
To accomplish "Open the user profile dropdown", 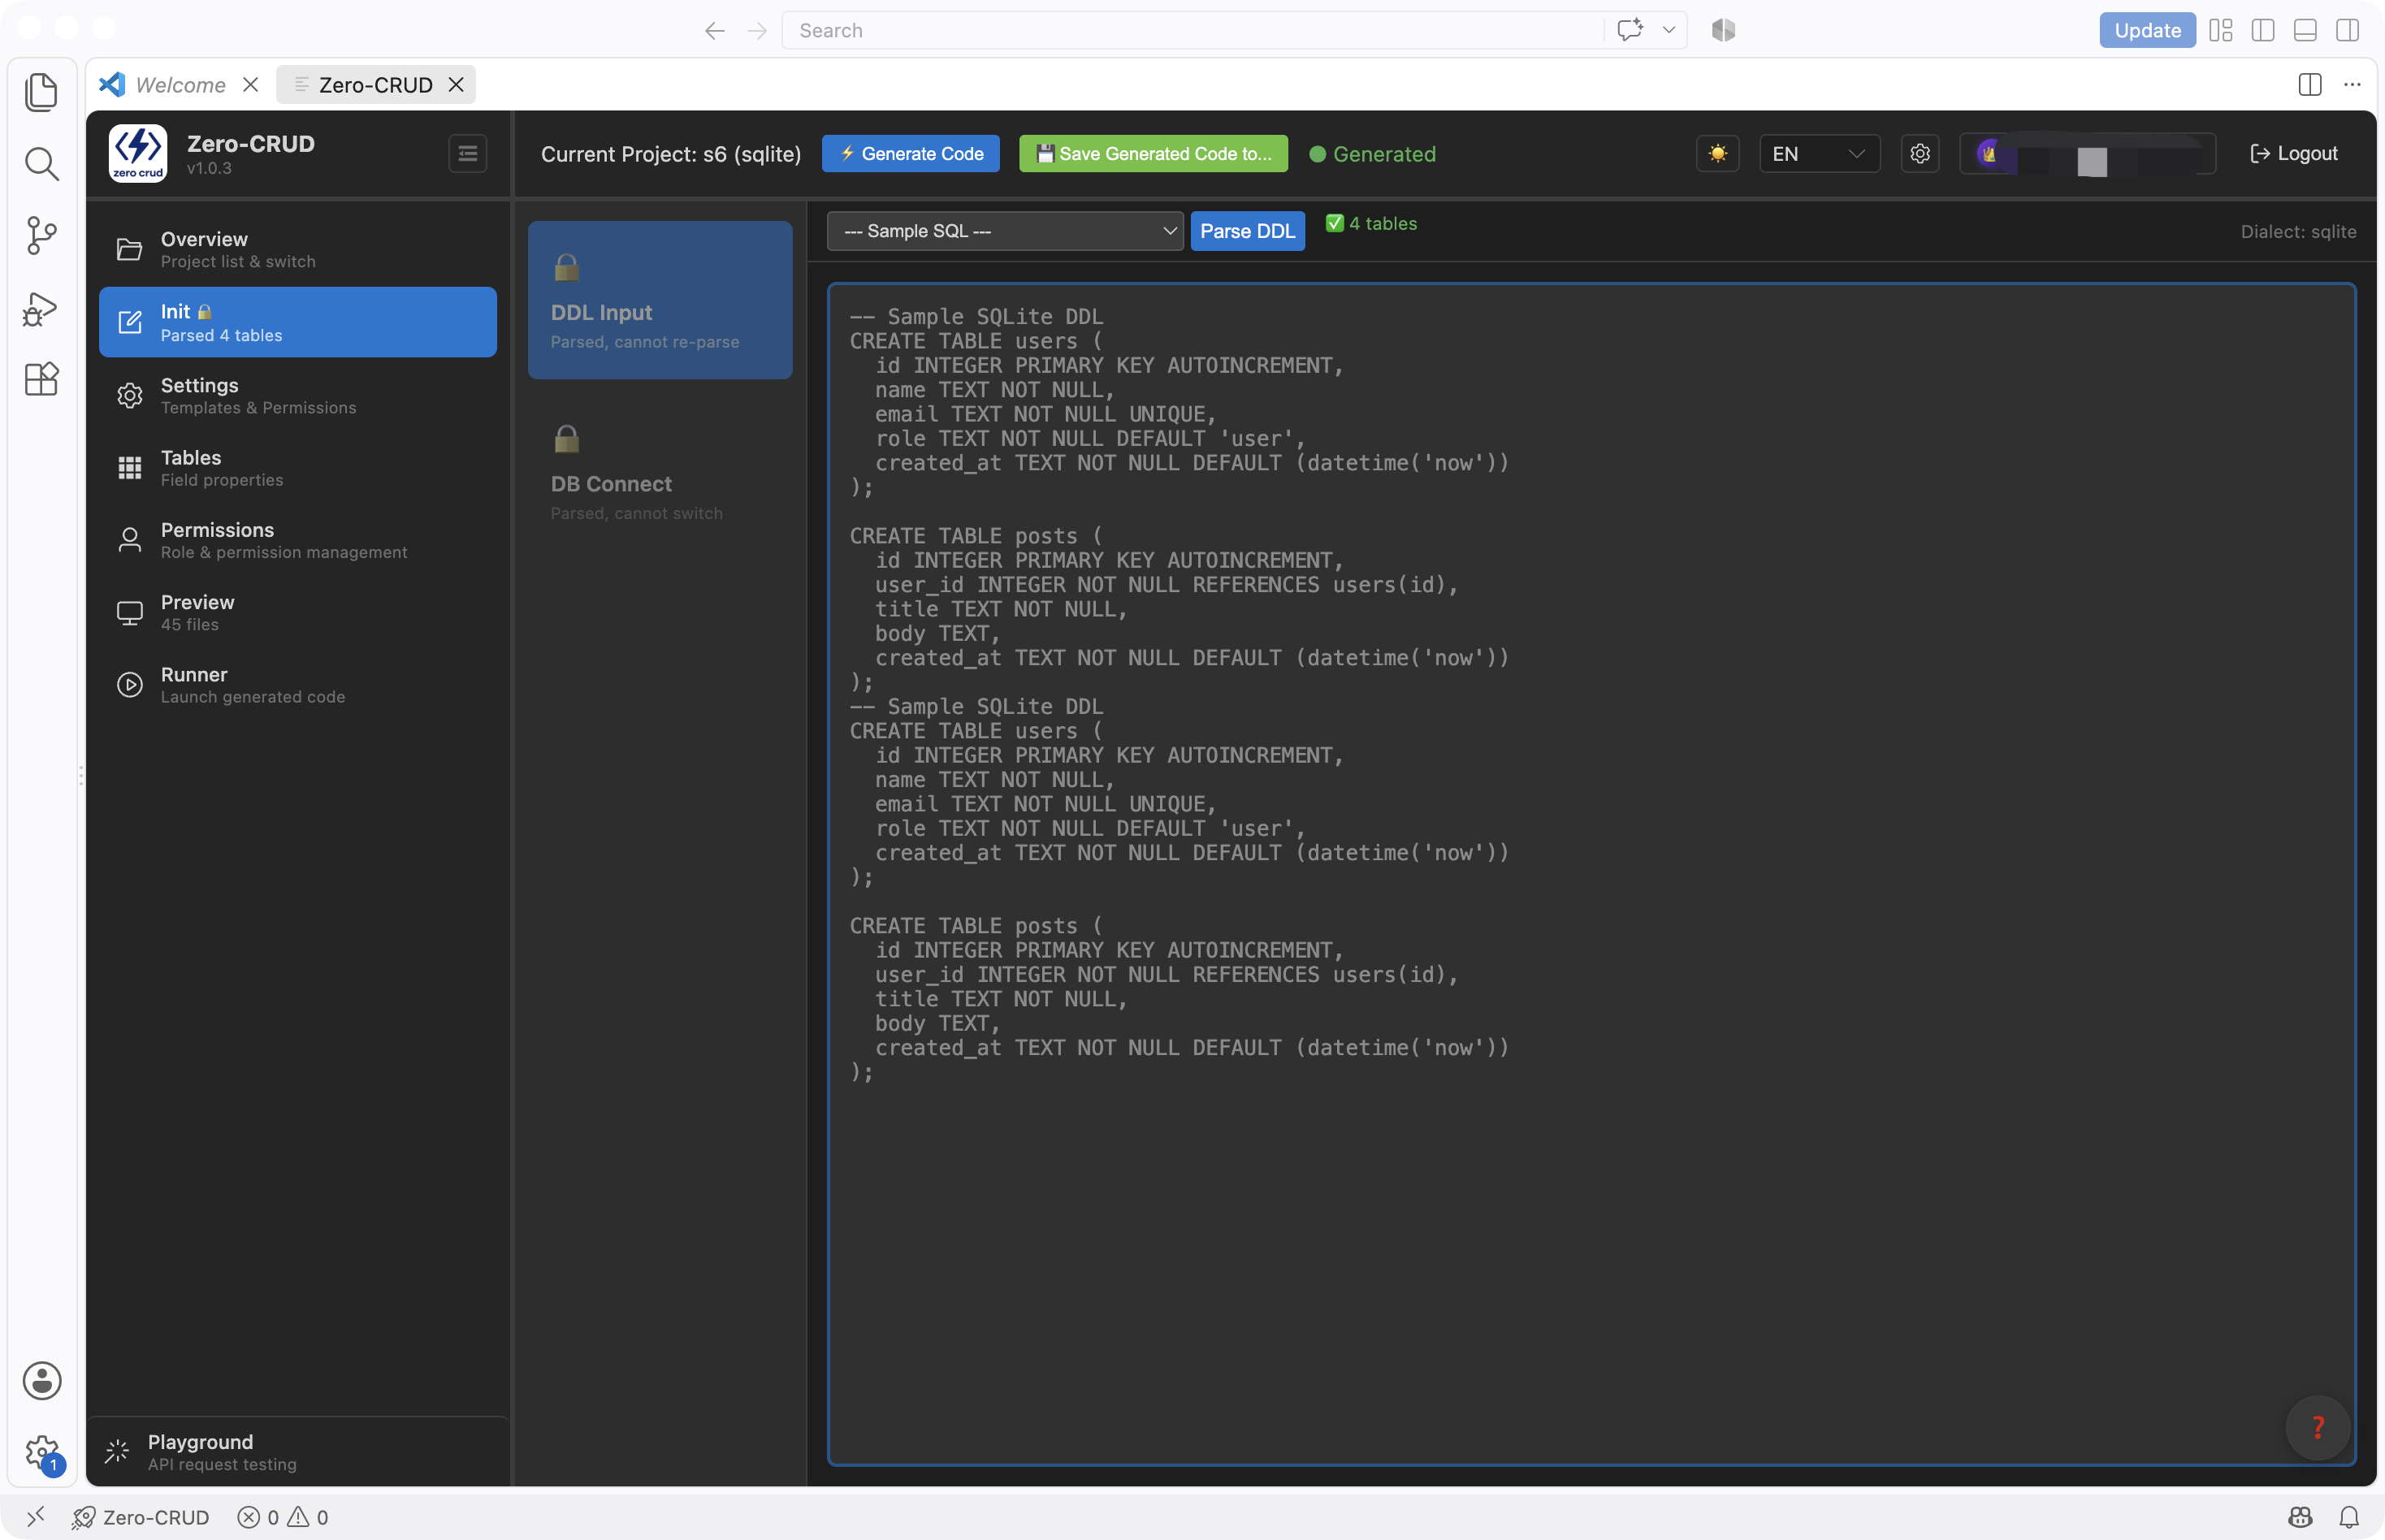I will click(x=2087, y=154).
